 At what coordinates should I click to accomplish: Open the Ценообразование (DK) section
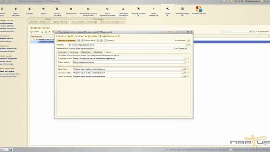(182, 11)
